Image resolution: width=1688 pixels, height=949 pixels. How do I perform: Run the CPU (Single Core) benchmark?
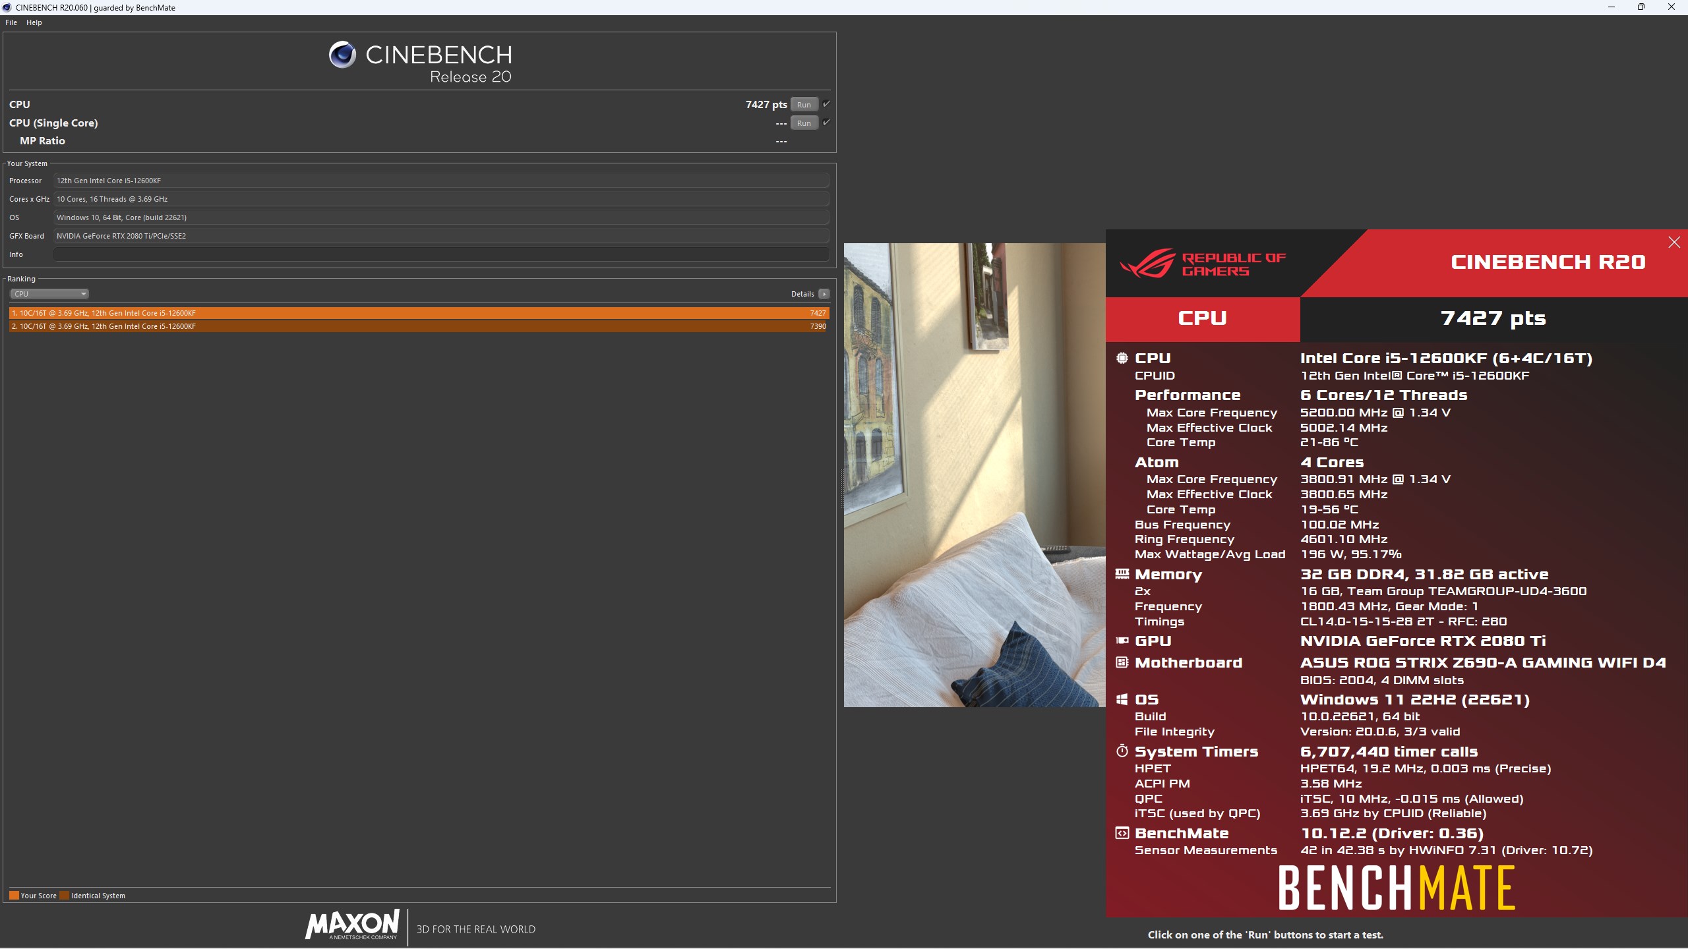(804, 123)
